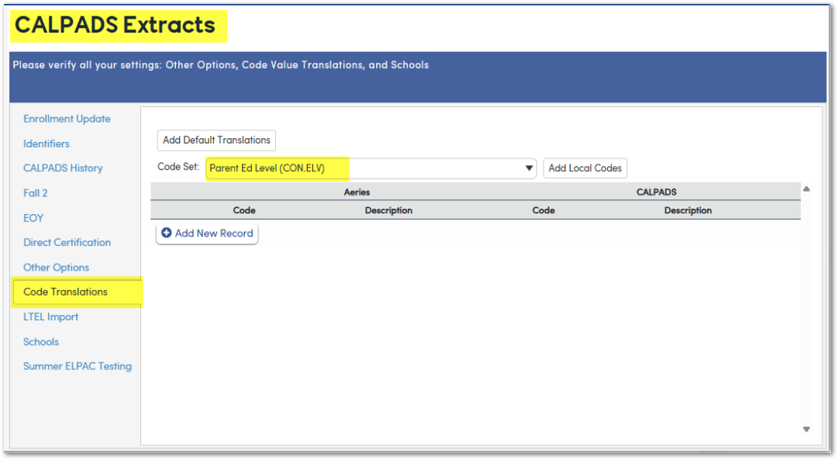Open the LTEL Import tab
This screenshot has width=838, height=460.
coord(50,316)
